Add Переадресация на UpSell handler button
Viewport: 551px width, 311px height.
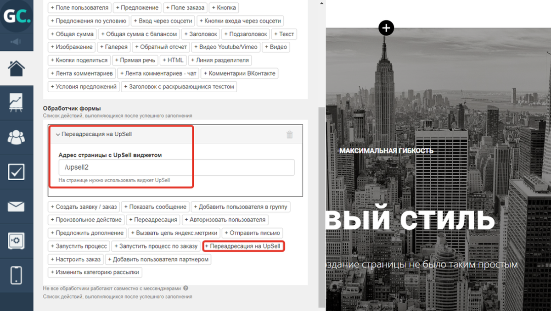pyautogui.click(x=243, y=246)
